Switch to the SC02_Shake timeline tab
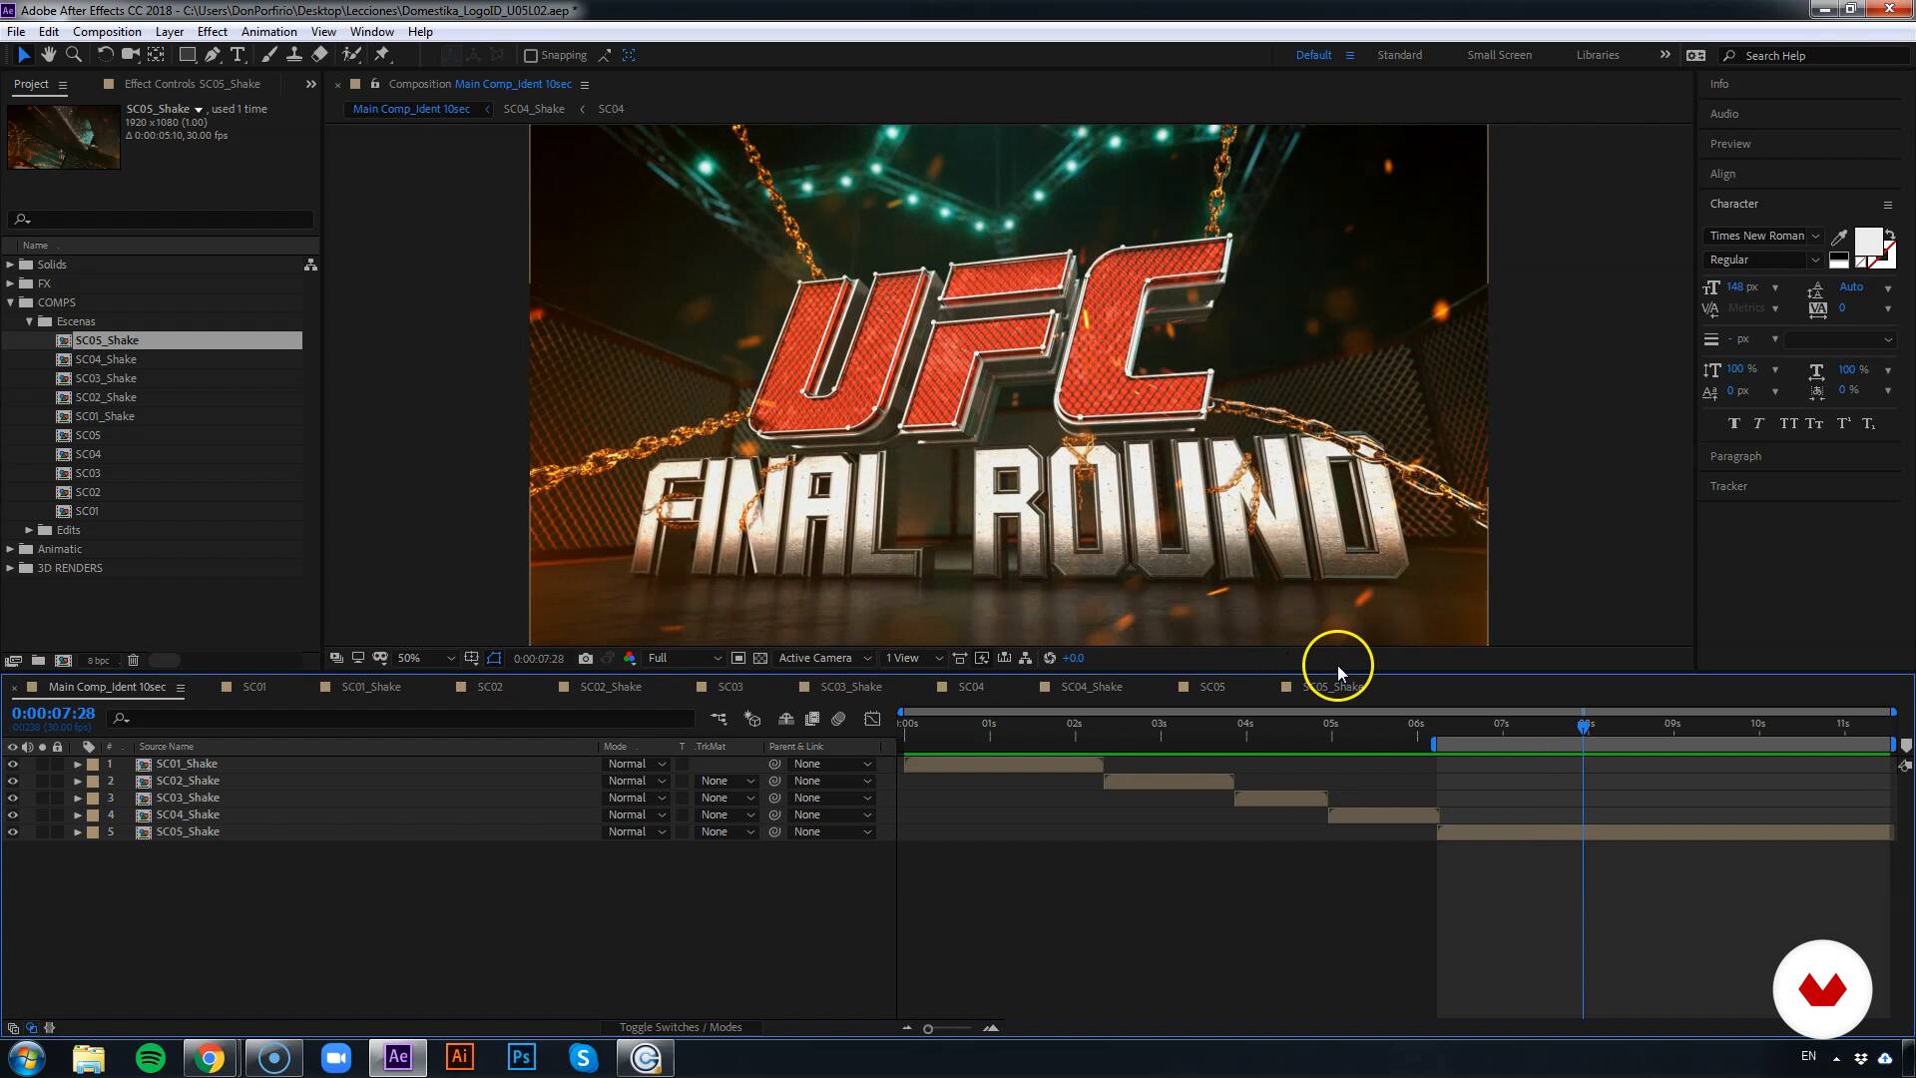 click(x=611, y=688)
